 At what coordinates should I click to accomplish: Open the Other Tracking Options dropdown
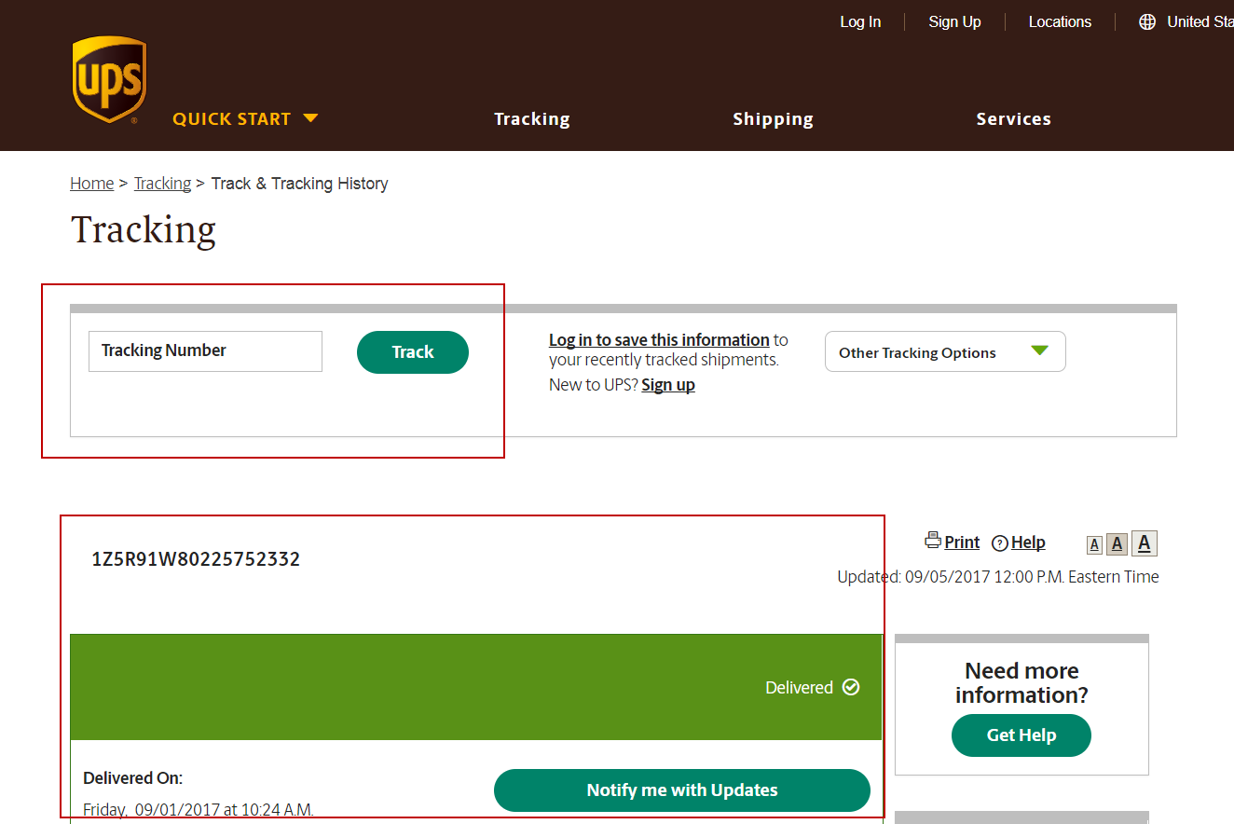pyautogui.click(x=945, y=351)
